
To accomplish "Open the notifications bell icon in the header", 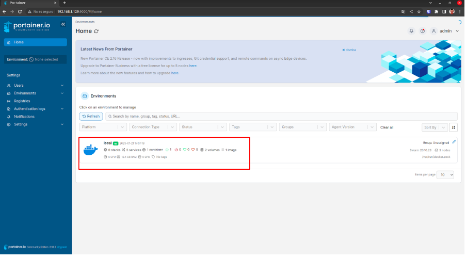I will [x=411, y=31].
